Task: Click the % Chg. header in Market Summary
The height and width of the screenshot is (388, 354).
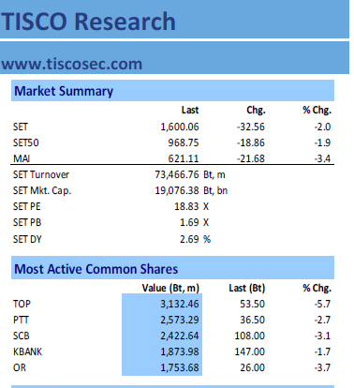Action: click(x=317, y=110)
